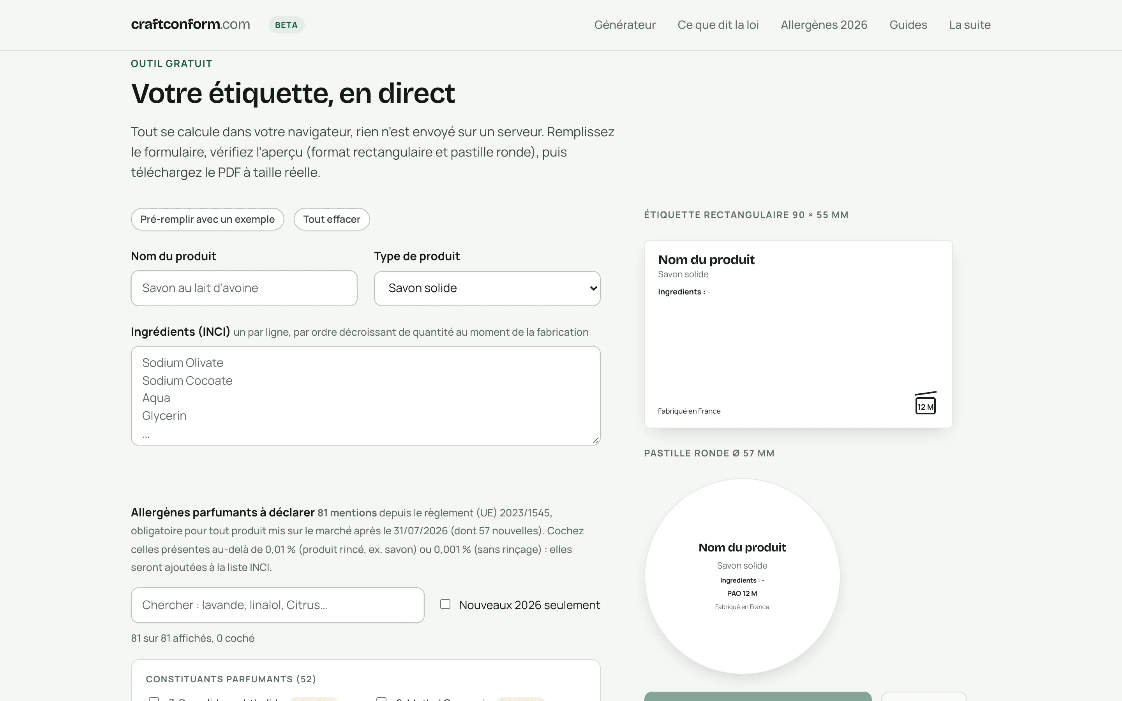This screenshot has height=701, width=1122.
Task: Click 'CONSTITUANTS PARFUMANTS (52)' heading
Action: (x=231, y=679)
